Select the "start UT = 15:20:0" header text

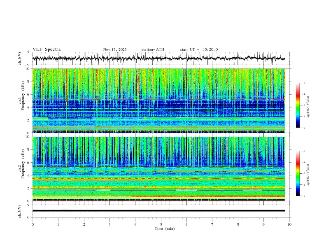199,49
